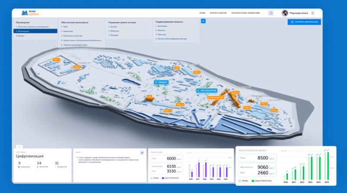Click the edit pencil icon in goal panel
The height and width of the screenshot is (193, 347).
(x=142, y=153)
